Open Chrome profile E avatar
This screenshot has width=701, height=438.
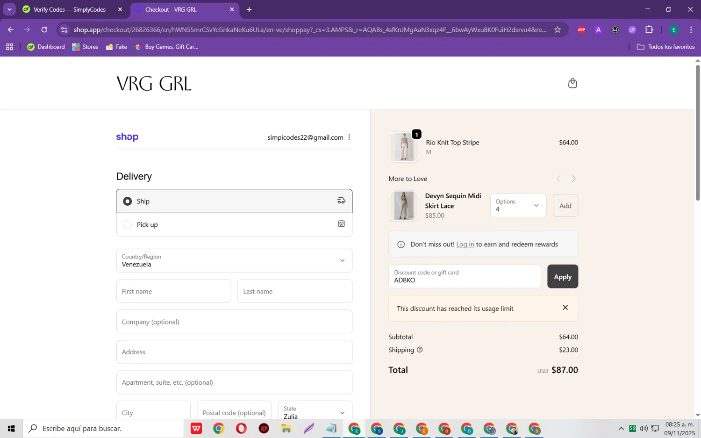tap(674, 29)
